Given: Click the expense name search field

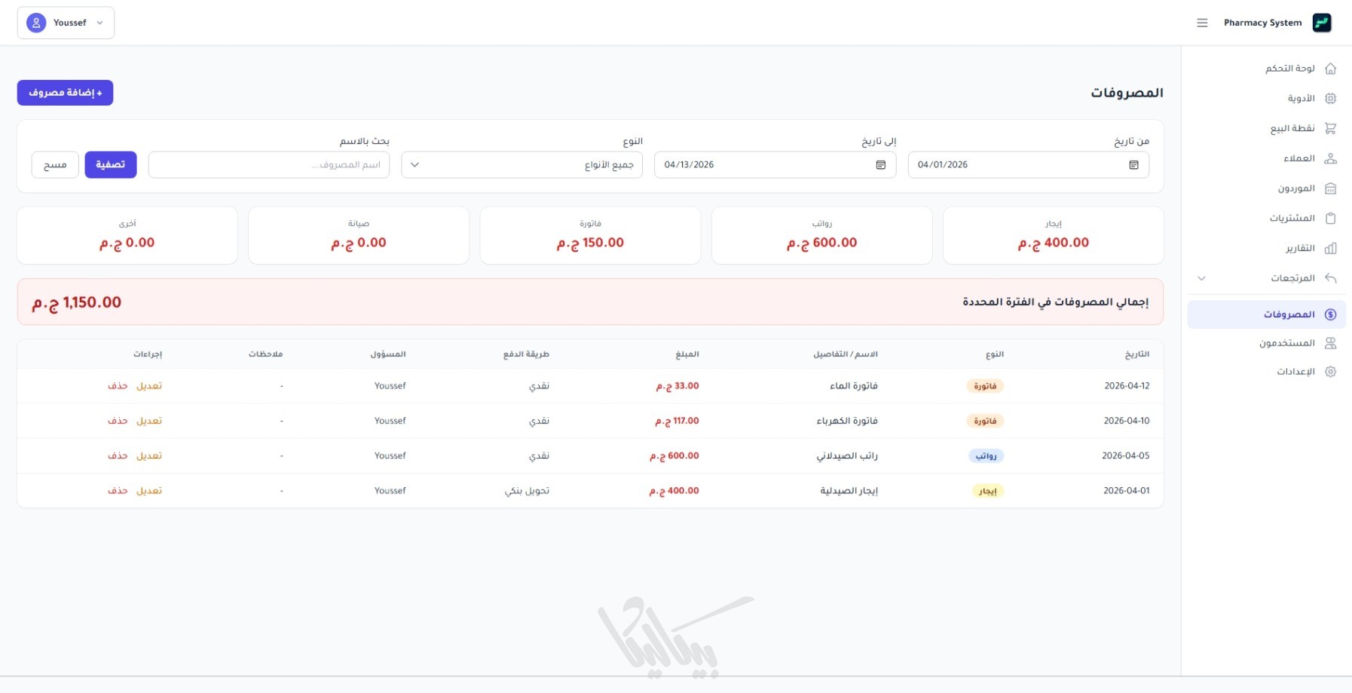Looking at the screenshot, I should (x=269, y=165).
